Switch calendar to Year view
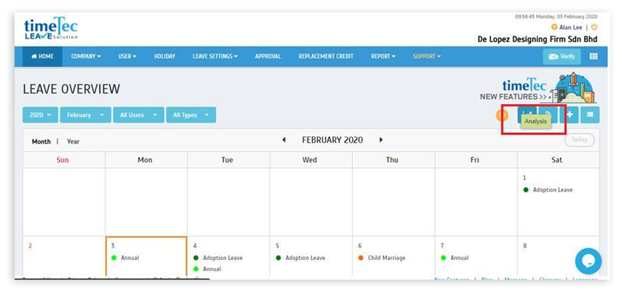622x292 pixels. (x=73, y=142)
